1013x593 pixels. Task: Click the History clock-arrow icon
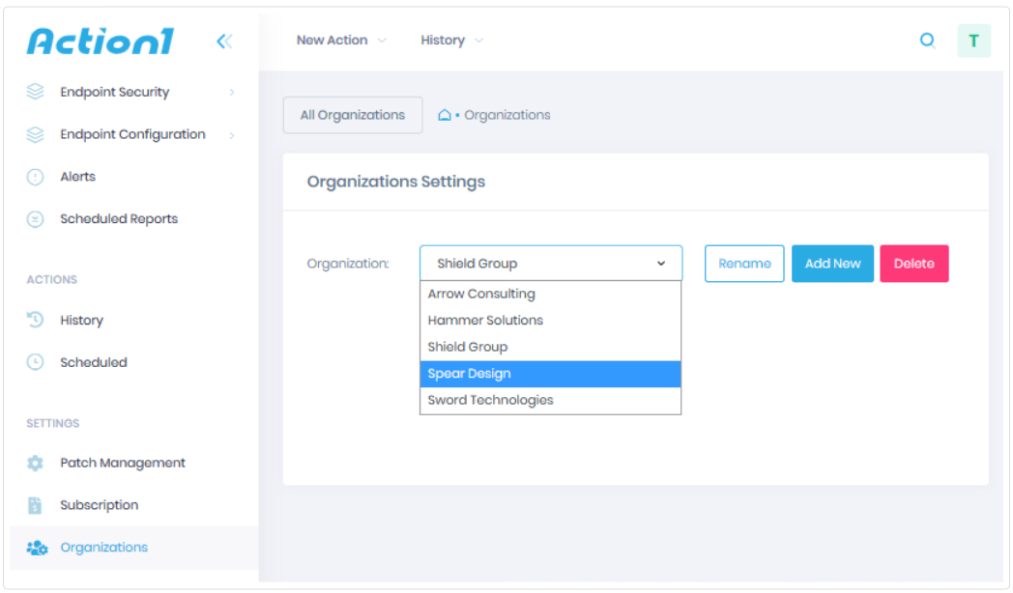pos(35,320)
